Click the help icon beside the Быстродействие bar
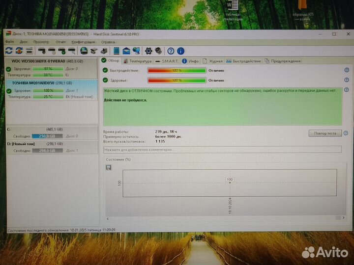This screenshot has height=265, width=354. [x=347, y=70]
